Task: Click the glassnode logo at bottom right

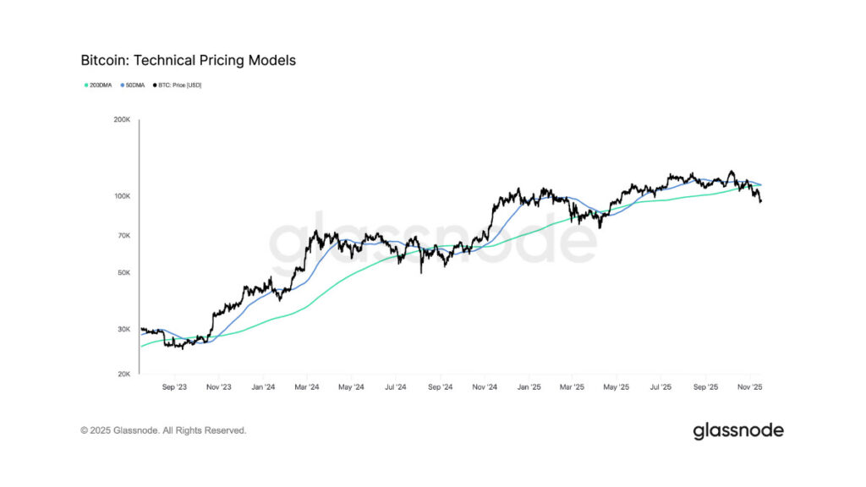Action: pos(737,430)
